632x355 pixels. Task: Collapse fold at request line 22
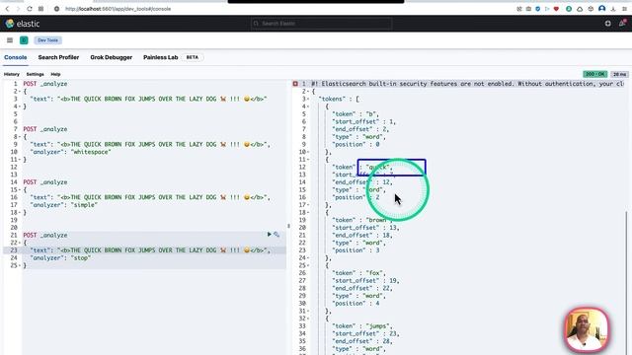[x=19, y=243]
